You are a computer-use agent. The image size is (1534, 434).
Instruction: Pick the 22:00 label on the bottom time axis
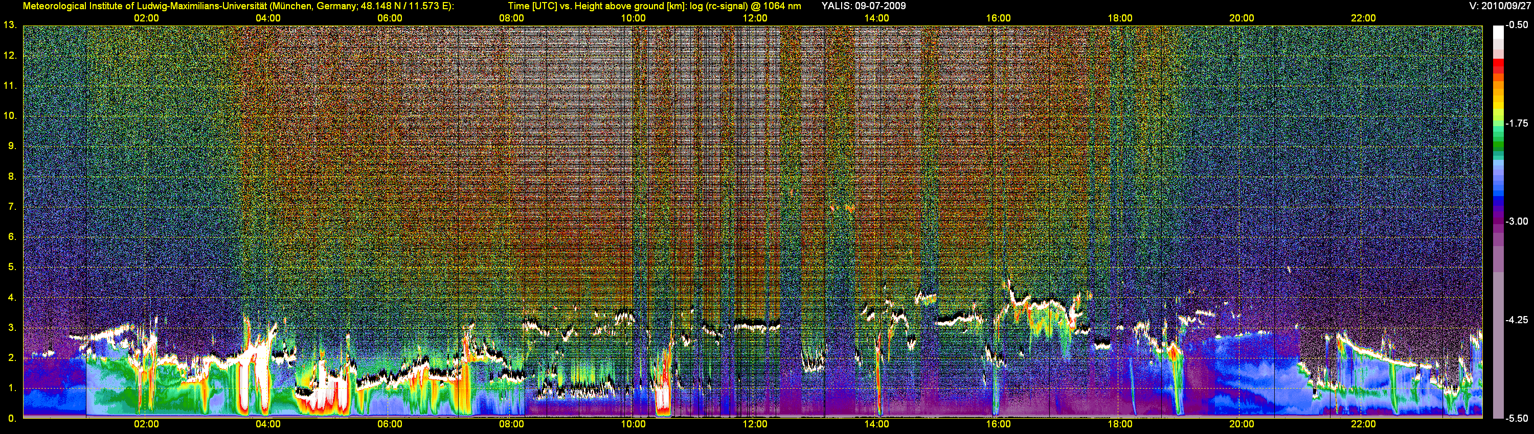pos(1363,424)
